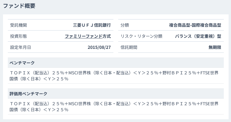Select 複合商品型-国際複合商品型 classification text
The image size is (231, 122).
195,25
